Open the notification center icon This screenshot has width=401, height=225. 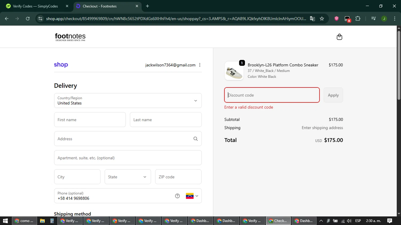pyautogui.click(x=390, y=221)
